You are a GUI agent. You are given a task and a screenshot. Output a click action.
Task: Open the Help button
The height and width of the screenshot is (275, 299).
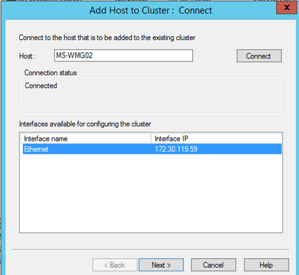tap(266, 265)
